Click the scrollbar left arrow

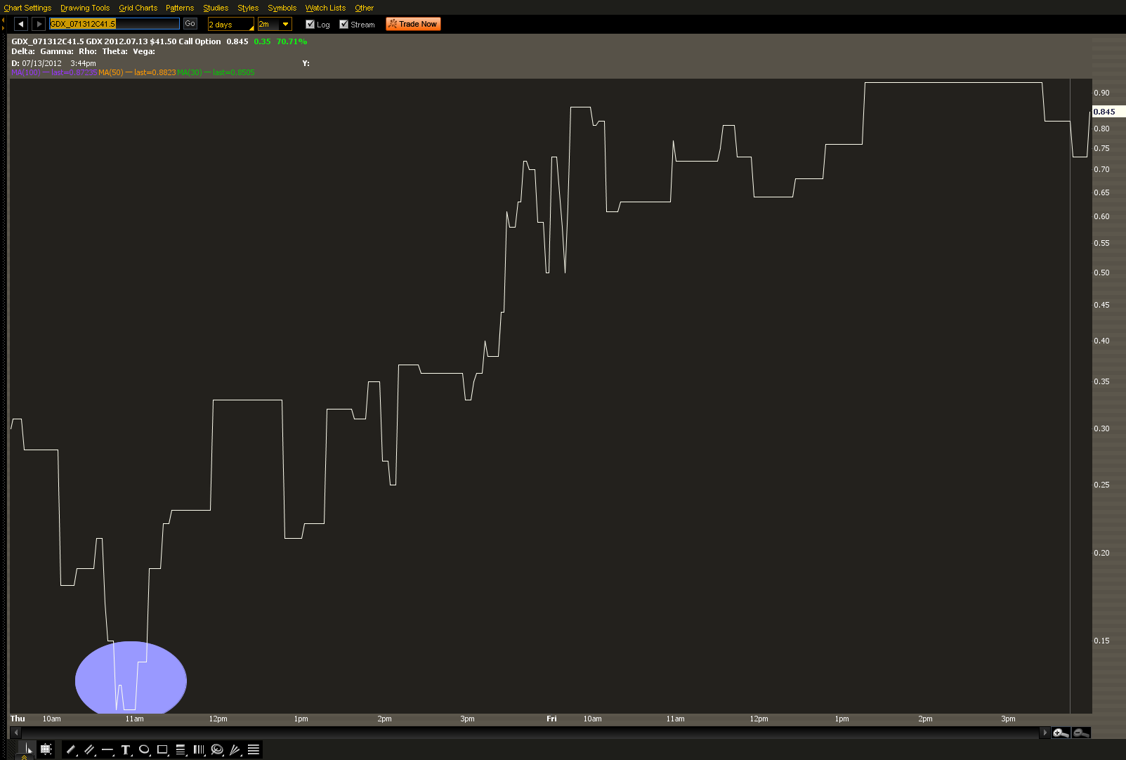pos(16,733)
